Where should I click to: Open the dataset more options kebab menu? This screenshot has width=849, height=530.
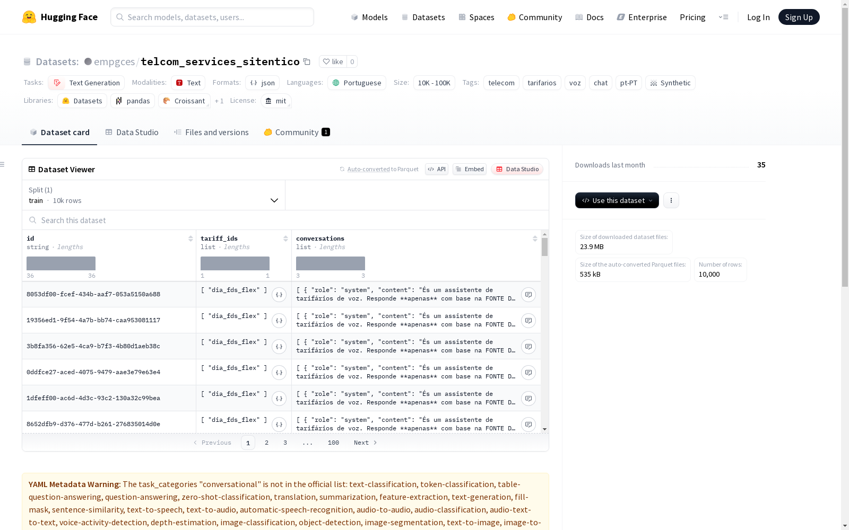point(671,200)
